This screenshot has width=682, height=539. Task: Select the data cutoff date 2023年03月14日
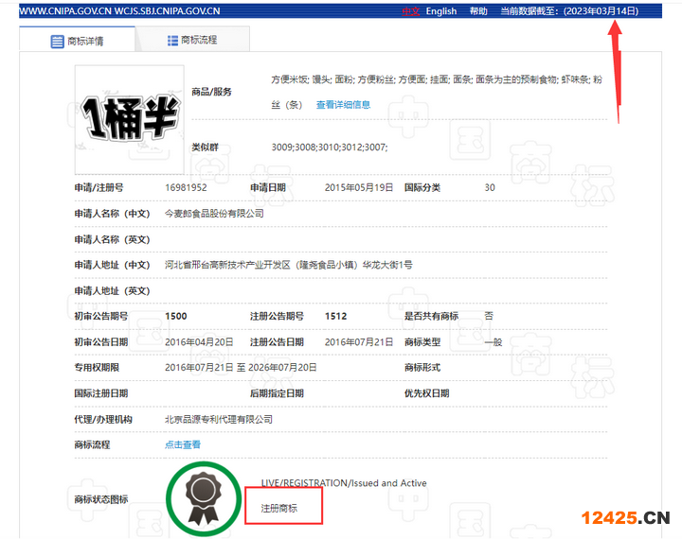[601, 11]
